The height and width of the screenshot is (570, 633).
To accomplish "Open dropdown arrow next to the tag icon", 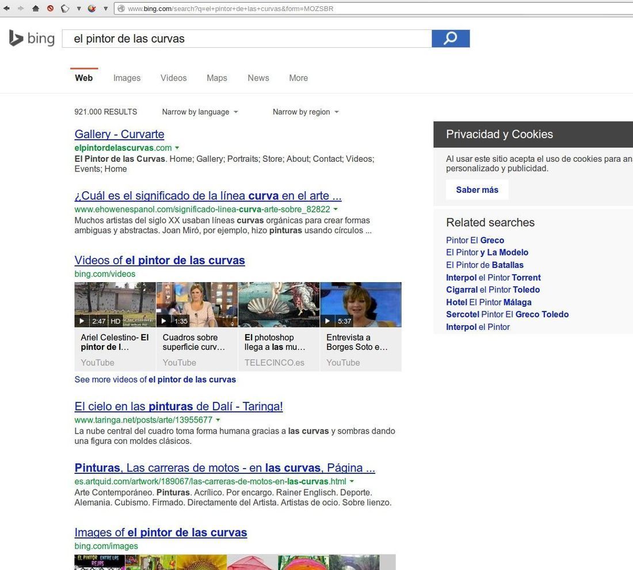I will (x=79, y=9).
